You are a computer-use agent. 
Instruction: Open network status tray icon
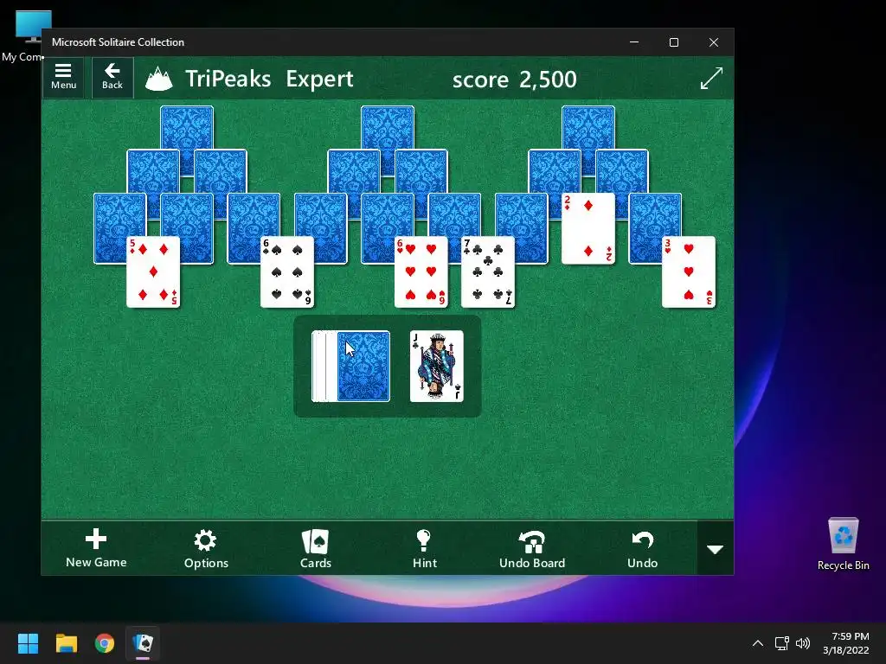tap(781, 643)
